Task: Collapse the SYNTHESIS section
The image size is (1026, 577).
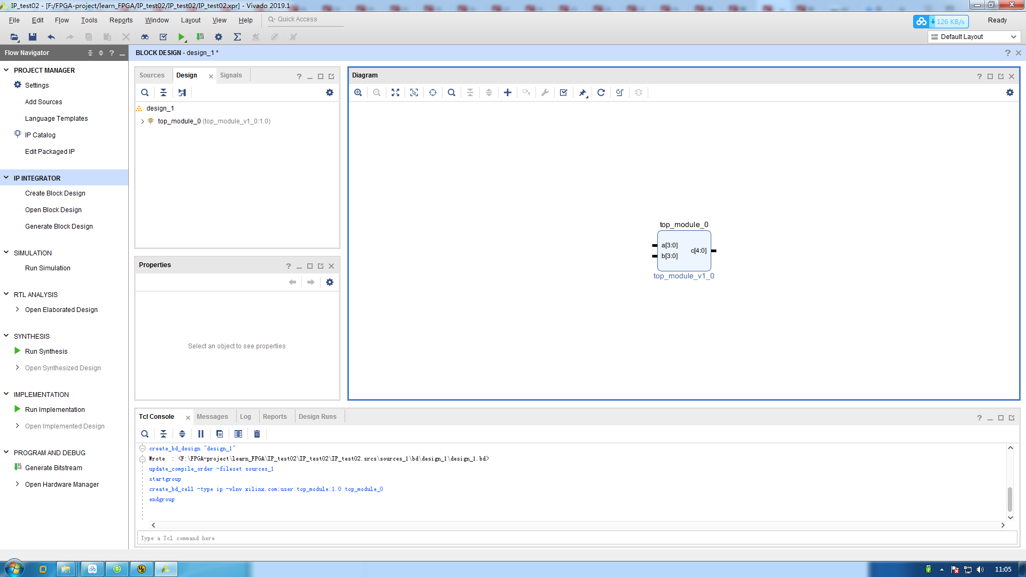Action: pos(6,336)
